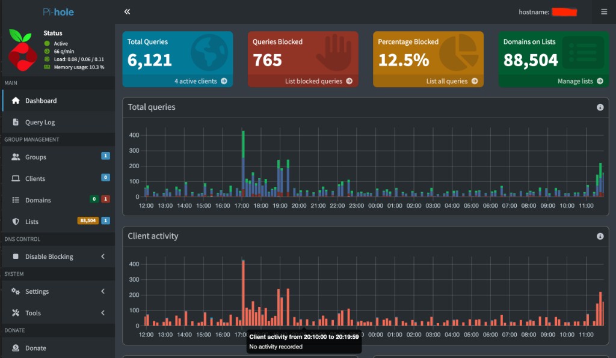The height and width of the screenshot is (358, 616).
Task: Expand the Disable Blocking submenu chevron
Action: pyautogui.click(x=103, y=256)
